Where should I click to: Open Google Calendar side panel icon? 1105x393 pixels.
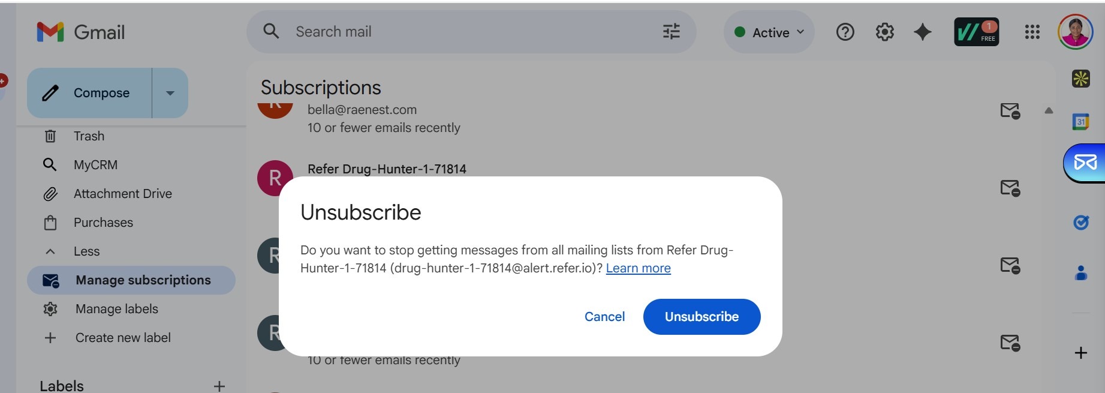tap(1080, 121)
